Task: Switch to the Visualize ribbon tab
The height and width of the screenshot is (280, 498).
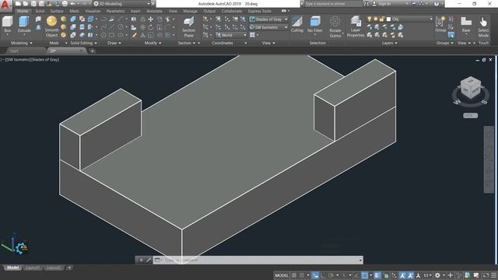Action: pyautogui.click(x=93, y=11)
